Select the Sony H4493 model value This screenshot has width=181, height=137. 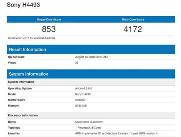tap(83, 94)
